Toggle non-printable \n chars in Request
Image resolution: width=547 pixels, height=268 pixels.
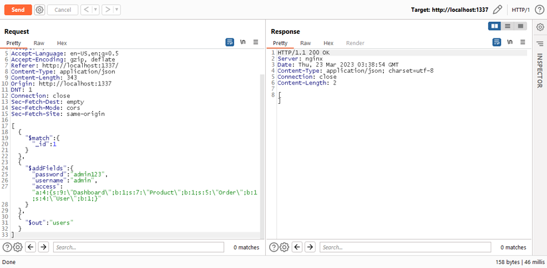tap(243, 42)
